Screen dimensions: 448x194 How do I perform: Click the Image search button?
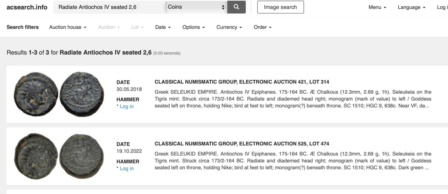point(280,7)
